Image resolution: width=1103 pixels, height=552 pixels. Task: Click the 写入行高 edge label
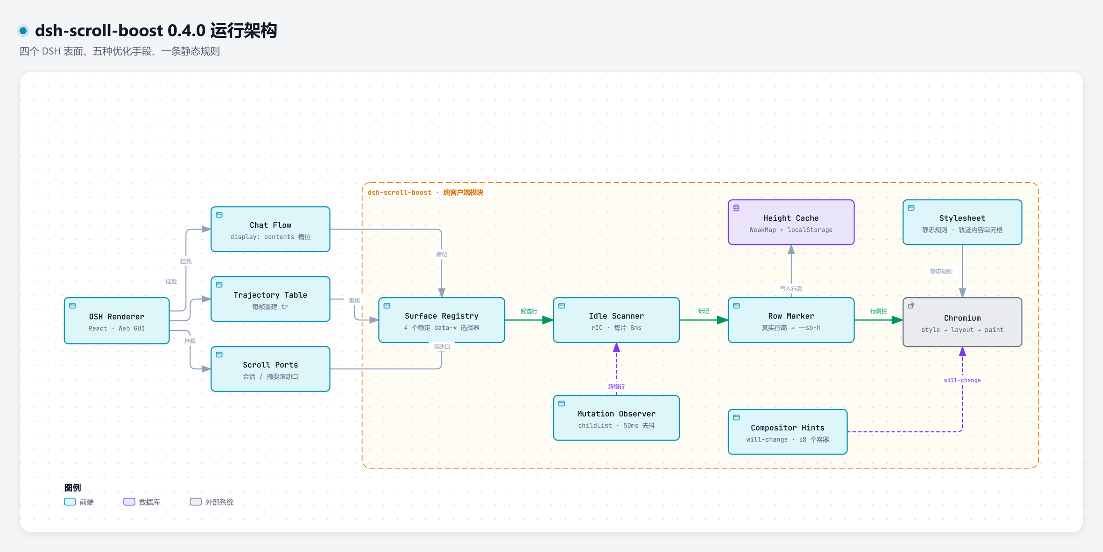pyautogui.click(x=791, y=289)
